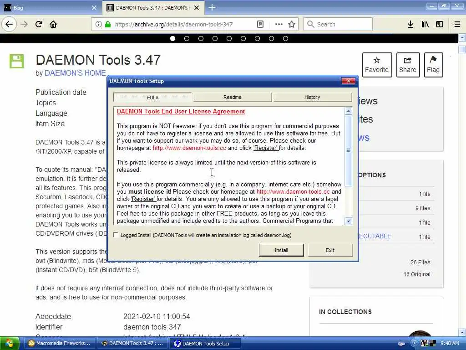Select DAEMON Tools Setup taskbar item
This screenshot has height=350, width=466.
pos(206,343)
